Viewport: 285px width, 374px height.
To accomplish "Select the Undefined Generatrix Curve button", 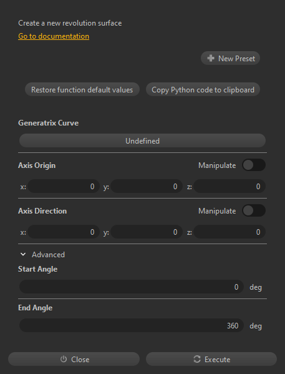I will pos(142,140).
